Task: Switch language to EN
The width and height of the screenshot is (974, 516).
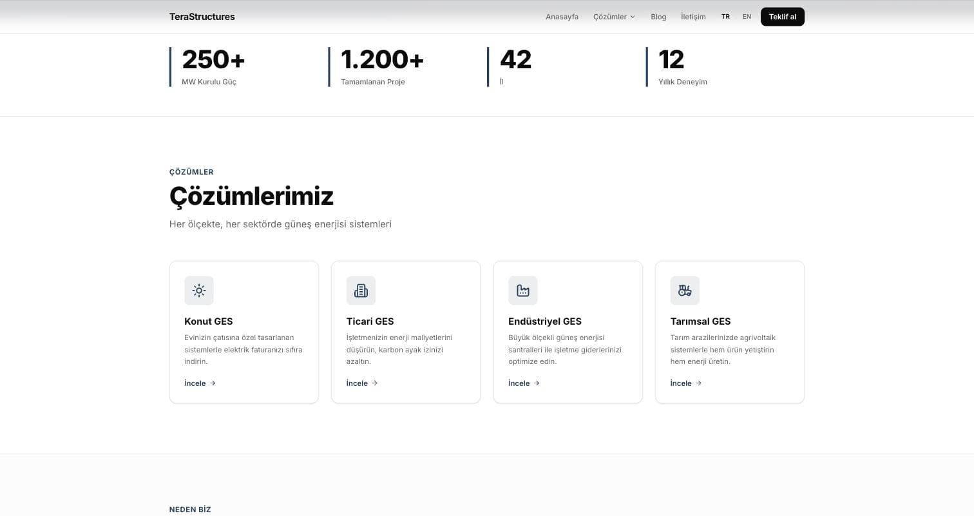Action: coord(747,17)
